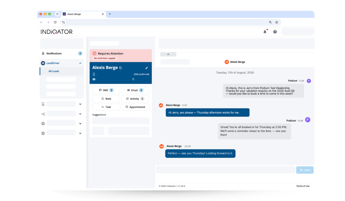Open the Terms of Use link
This screenshot has height=201, width=345.
coord(303,186)
